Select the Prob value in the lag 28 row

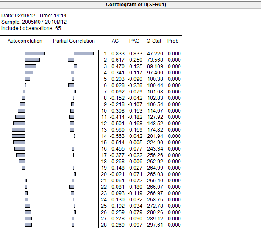coord(174,225)
